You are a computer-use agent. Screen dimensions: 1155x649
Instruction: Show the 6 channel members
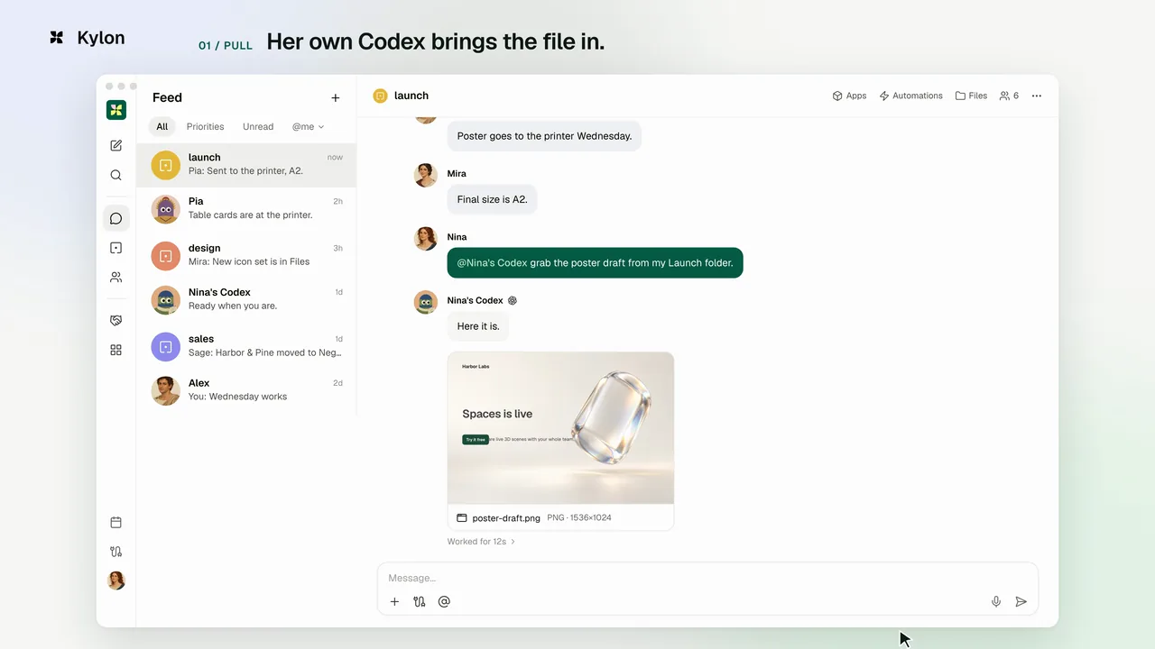[1009, 96]
